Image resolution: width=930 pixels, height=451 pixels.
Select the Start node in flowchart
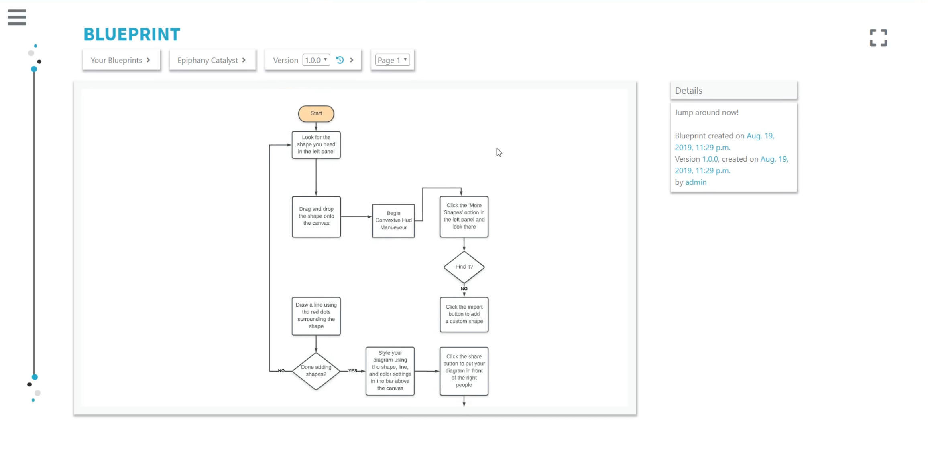coord(316,113)
